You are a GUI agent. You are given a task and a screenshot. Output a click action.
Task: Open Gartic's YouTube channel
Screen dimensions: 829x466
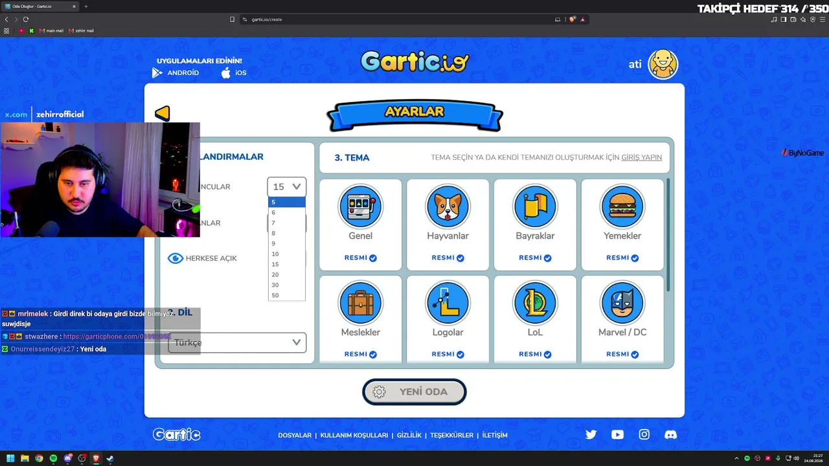(x=617, y=435)
